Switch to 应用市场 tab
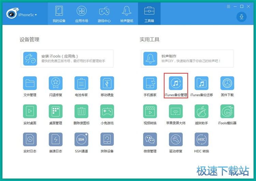Viewport: 256px width, 181px height. (x=82, y=14)
